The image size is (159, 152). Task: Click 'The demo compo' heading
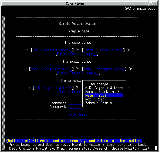point(78,43)
